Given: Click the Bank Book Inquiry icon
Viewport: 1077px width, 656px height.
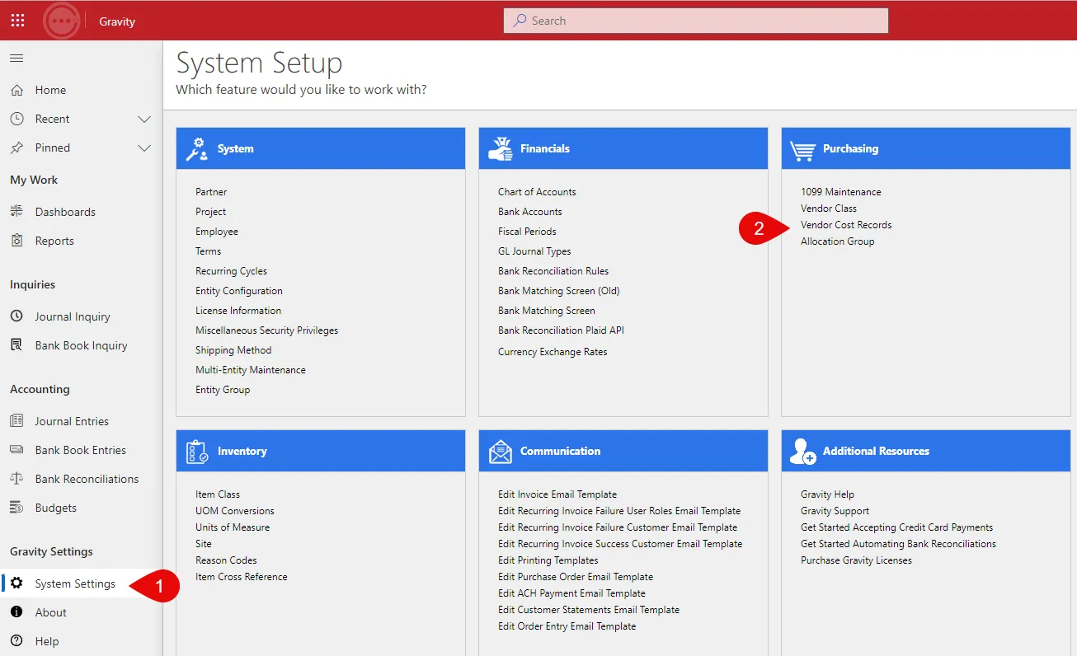Looking at the screenshot, I should (x=16, y=345).
